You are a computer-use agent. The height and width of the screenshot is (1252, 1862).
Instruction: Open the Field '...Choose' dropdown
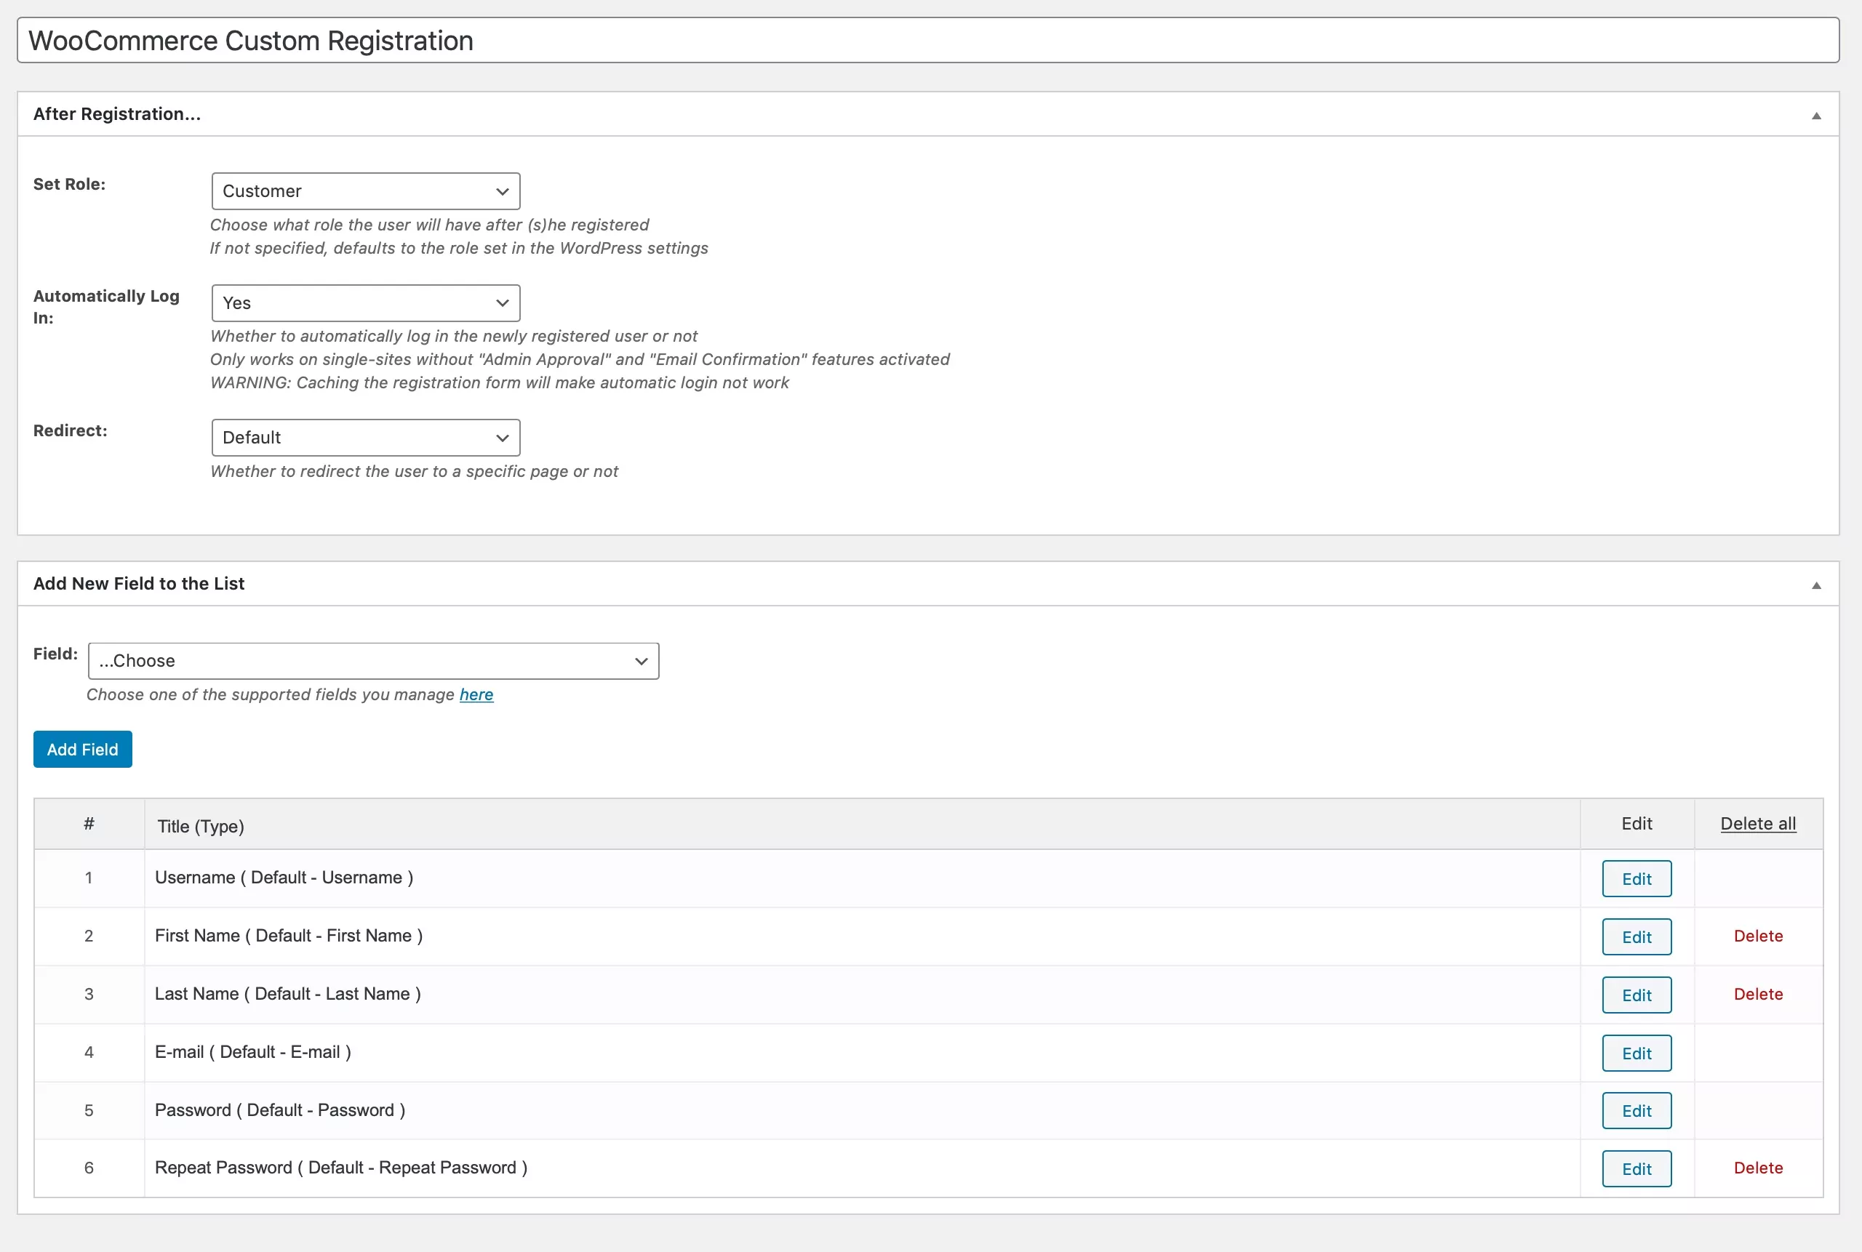click(373, 661)
